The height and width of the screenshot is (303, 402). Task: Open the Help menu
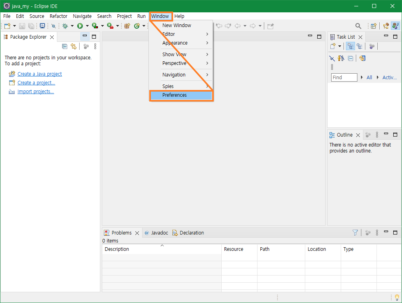click(179, 16)
